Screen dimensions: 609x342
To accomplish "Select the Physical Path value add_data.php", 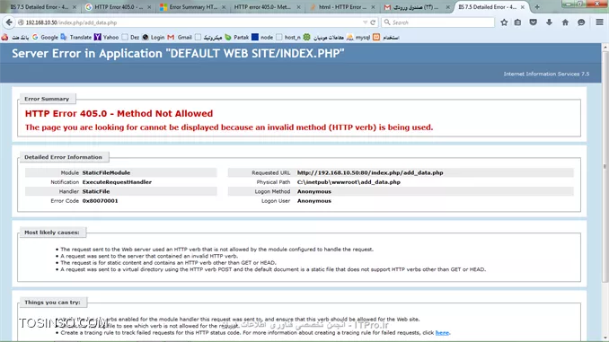I will (x=349, y=182).
